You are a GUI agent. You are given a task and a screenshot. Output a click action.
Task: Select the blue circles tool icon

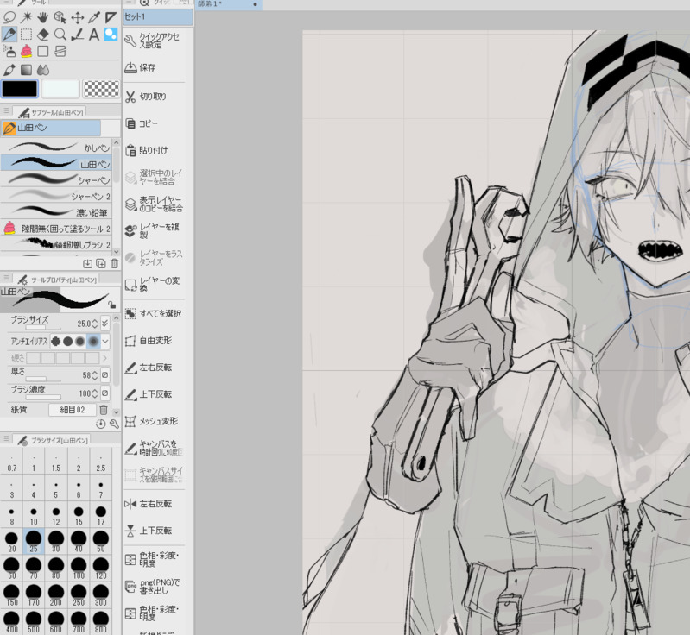[x=111, y=35]
